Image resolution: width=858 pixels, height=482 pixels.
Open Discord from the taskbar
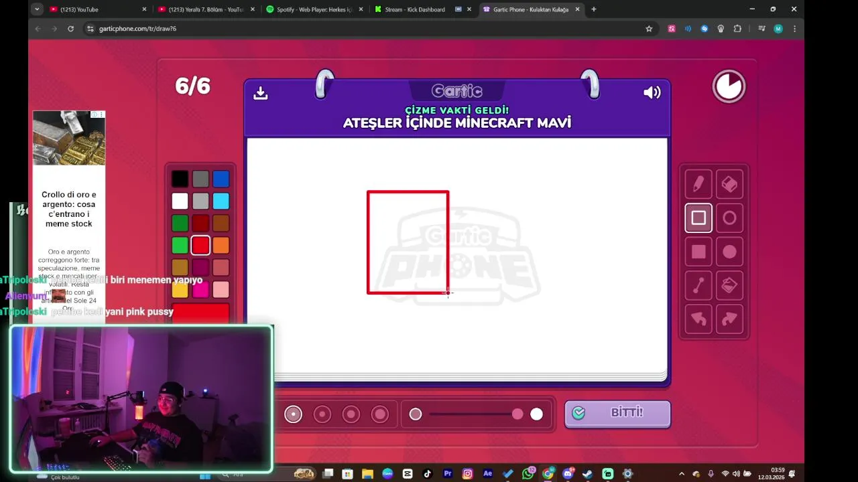pyautogui.click(x=568, y=474)
